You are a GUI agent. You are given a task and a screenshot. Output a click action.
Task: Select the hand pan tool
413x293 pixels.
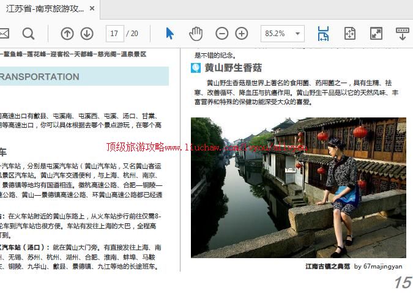click(x=195, y=34)
